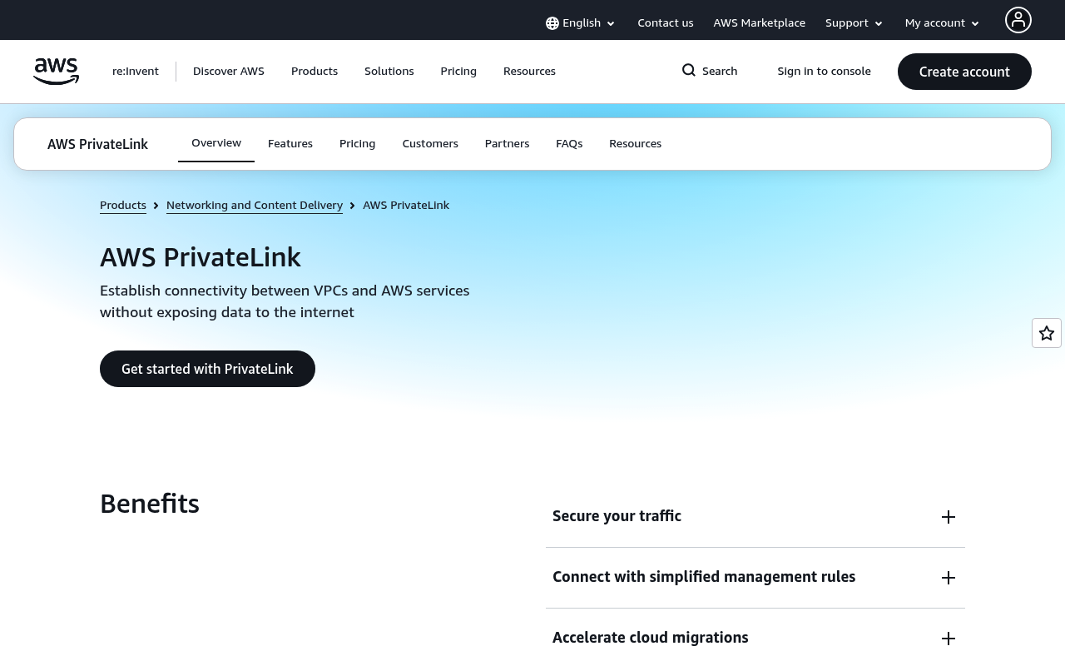Select the FAQs tab
Screen dimensions: 1065x666
click(569, 144)
